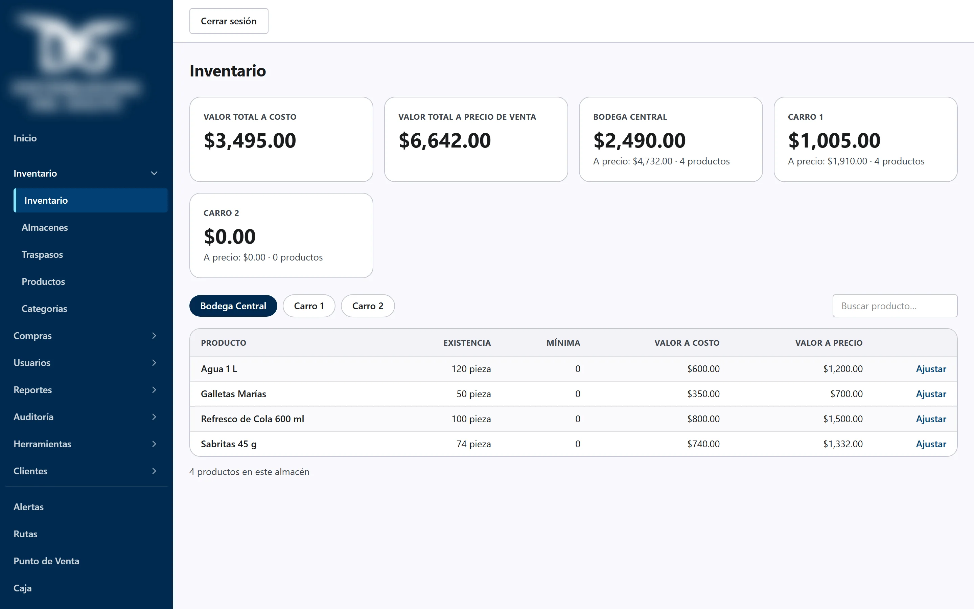Click the Valor Total a Costo card
Viewport: 974px width, 609px height.
[281, 139]
